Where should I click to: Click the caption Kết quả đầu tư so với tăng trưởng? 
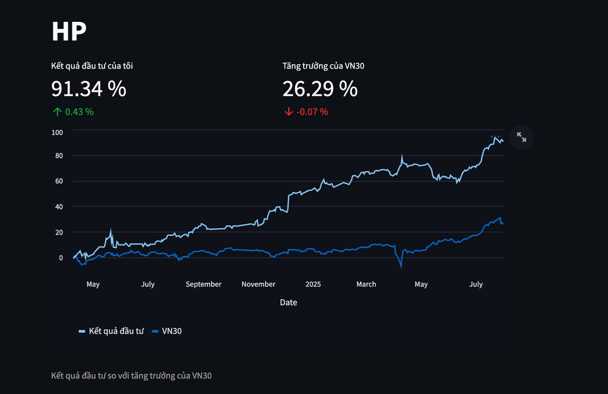(x=131, y=375)
